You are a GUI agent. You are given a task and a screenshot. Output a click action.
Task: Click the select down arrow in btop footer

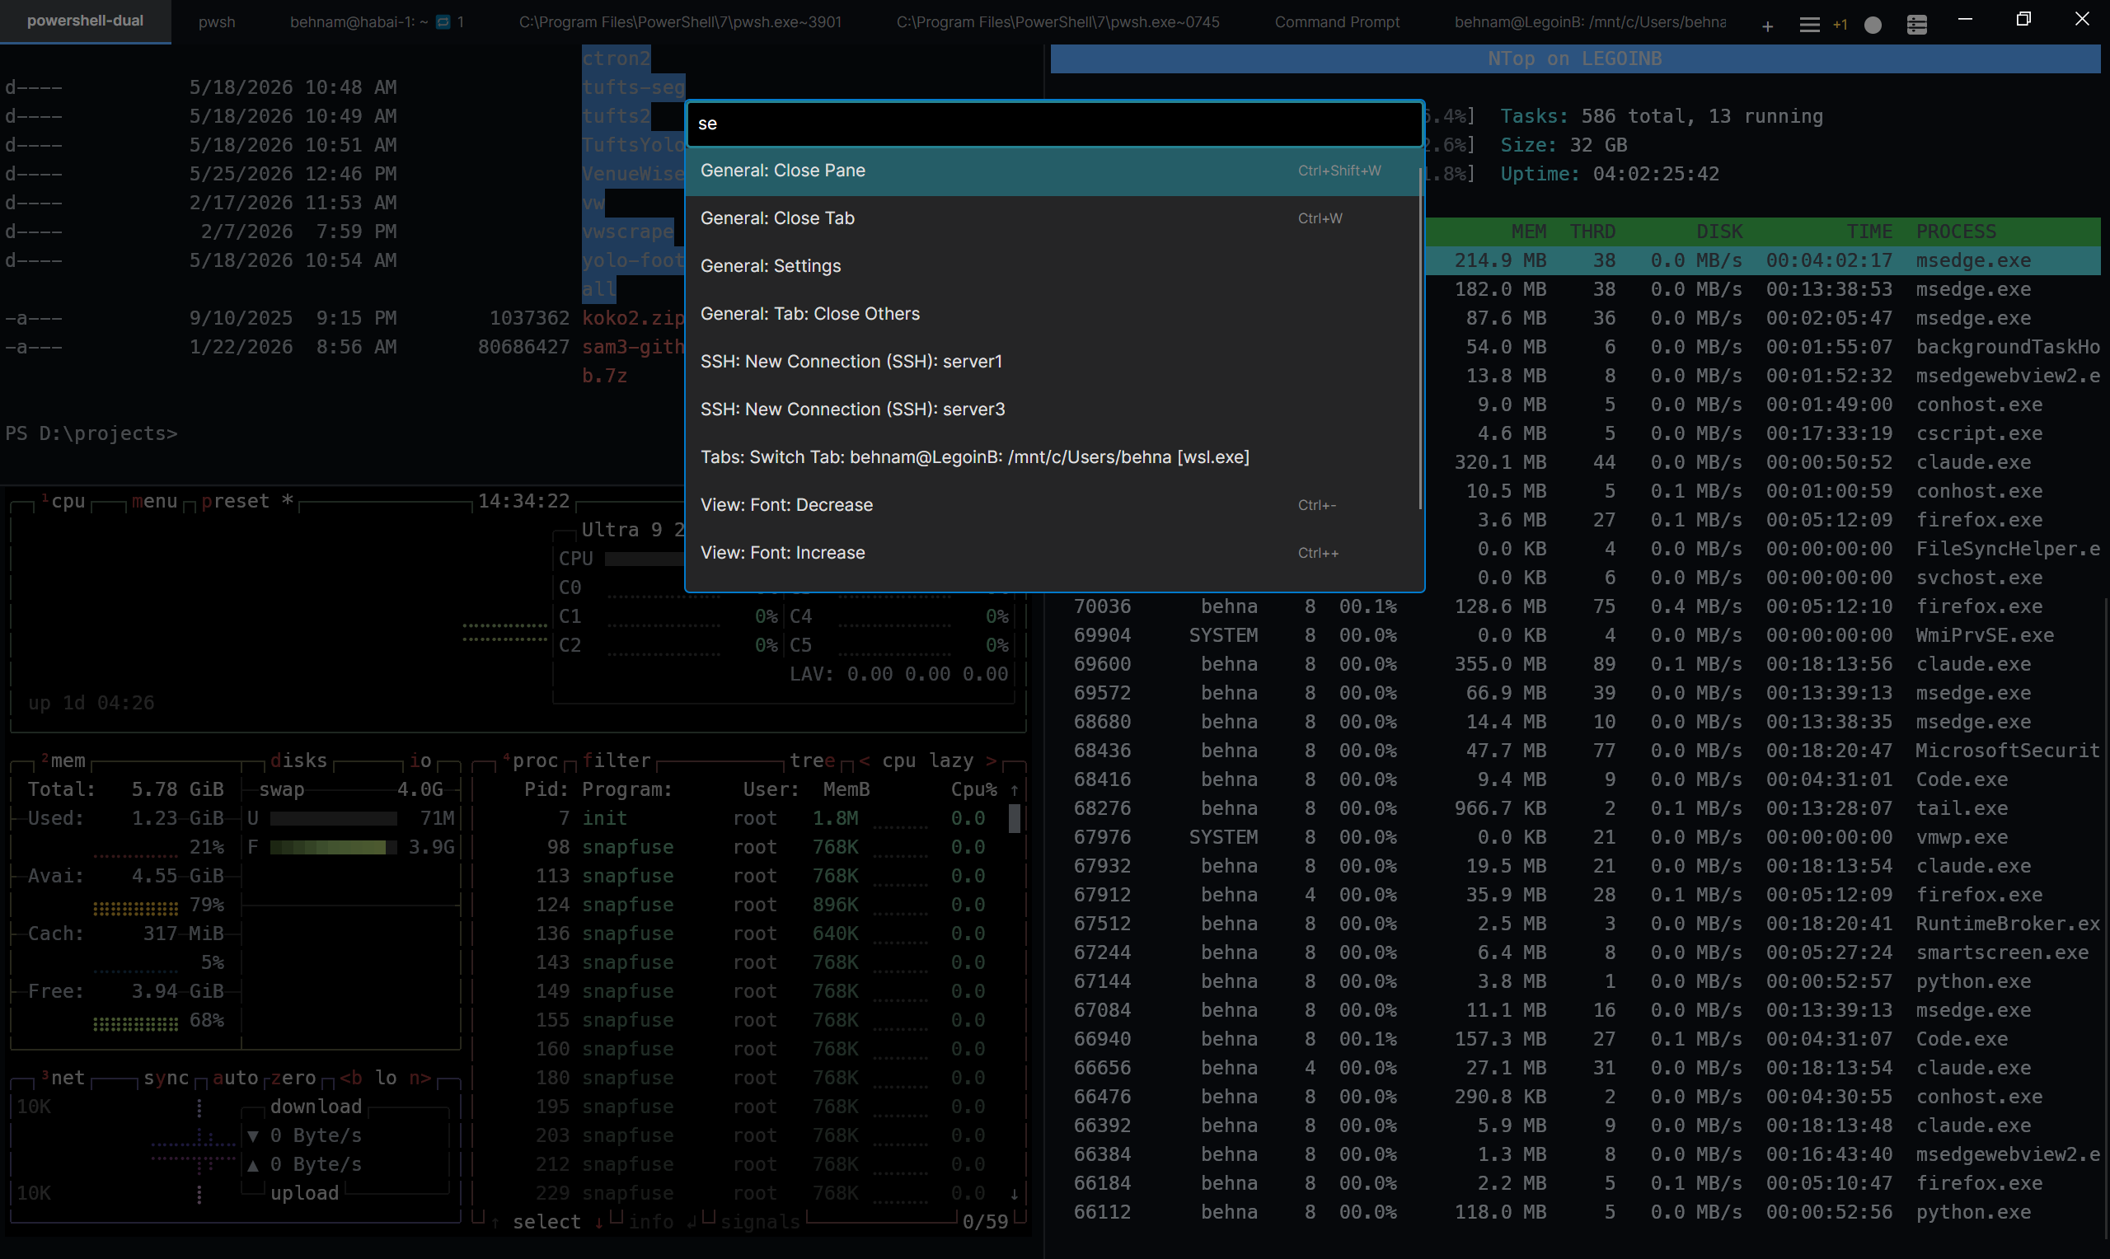click(598, 1223)
